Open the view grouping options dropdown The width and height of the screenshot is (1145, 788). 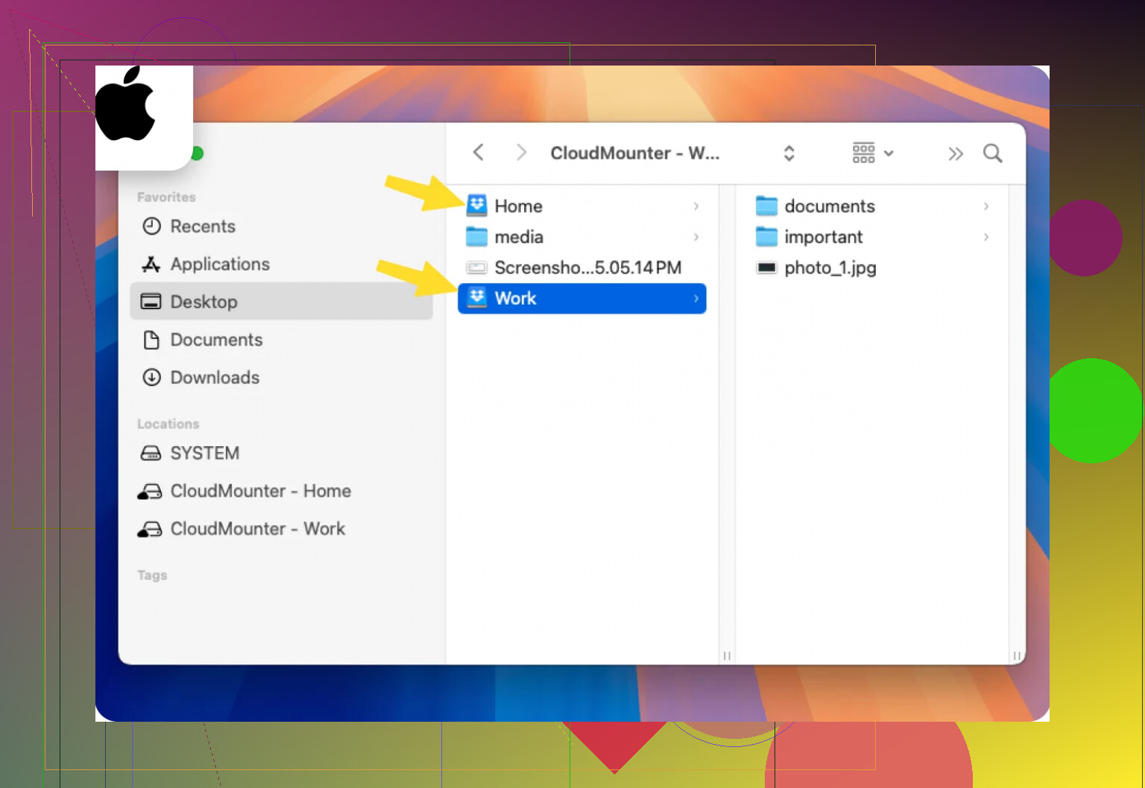(x=872, y=153)
